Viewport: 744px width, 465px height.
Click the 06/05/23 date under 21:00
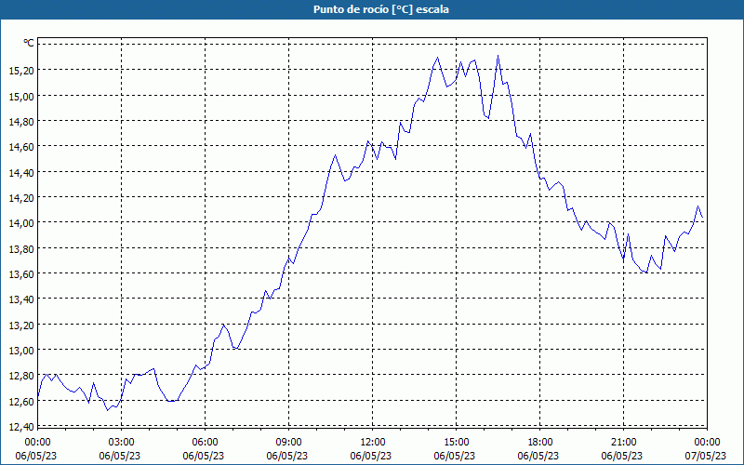pos(622,456)
